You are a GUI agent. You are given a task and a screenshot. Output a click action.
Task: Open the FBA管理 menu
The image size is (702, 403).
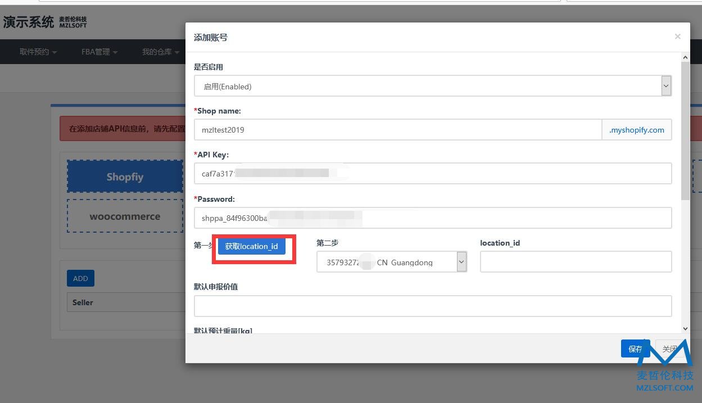click(x=99, y=52)
